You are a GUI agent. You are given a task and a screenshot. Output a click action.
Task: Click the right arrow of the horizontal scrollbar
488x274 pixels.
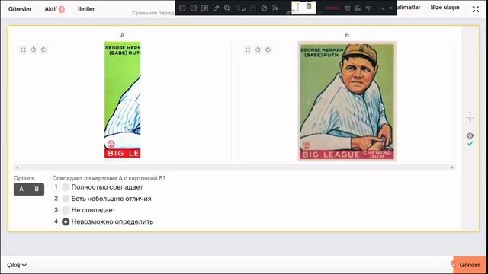452,167
